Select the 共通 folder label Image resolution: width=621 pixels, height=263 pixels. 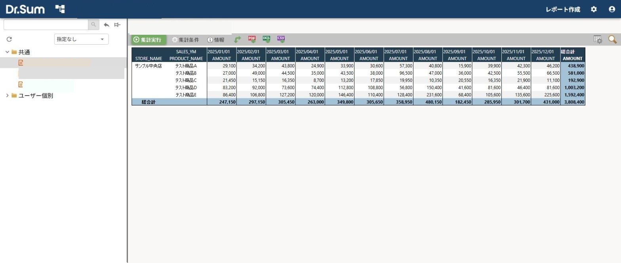tap(24, 52)
